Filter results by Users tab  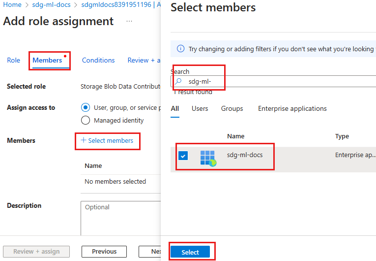pyautogui.click(x=200, y=108)
